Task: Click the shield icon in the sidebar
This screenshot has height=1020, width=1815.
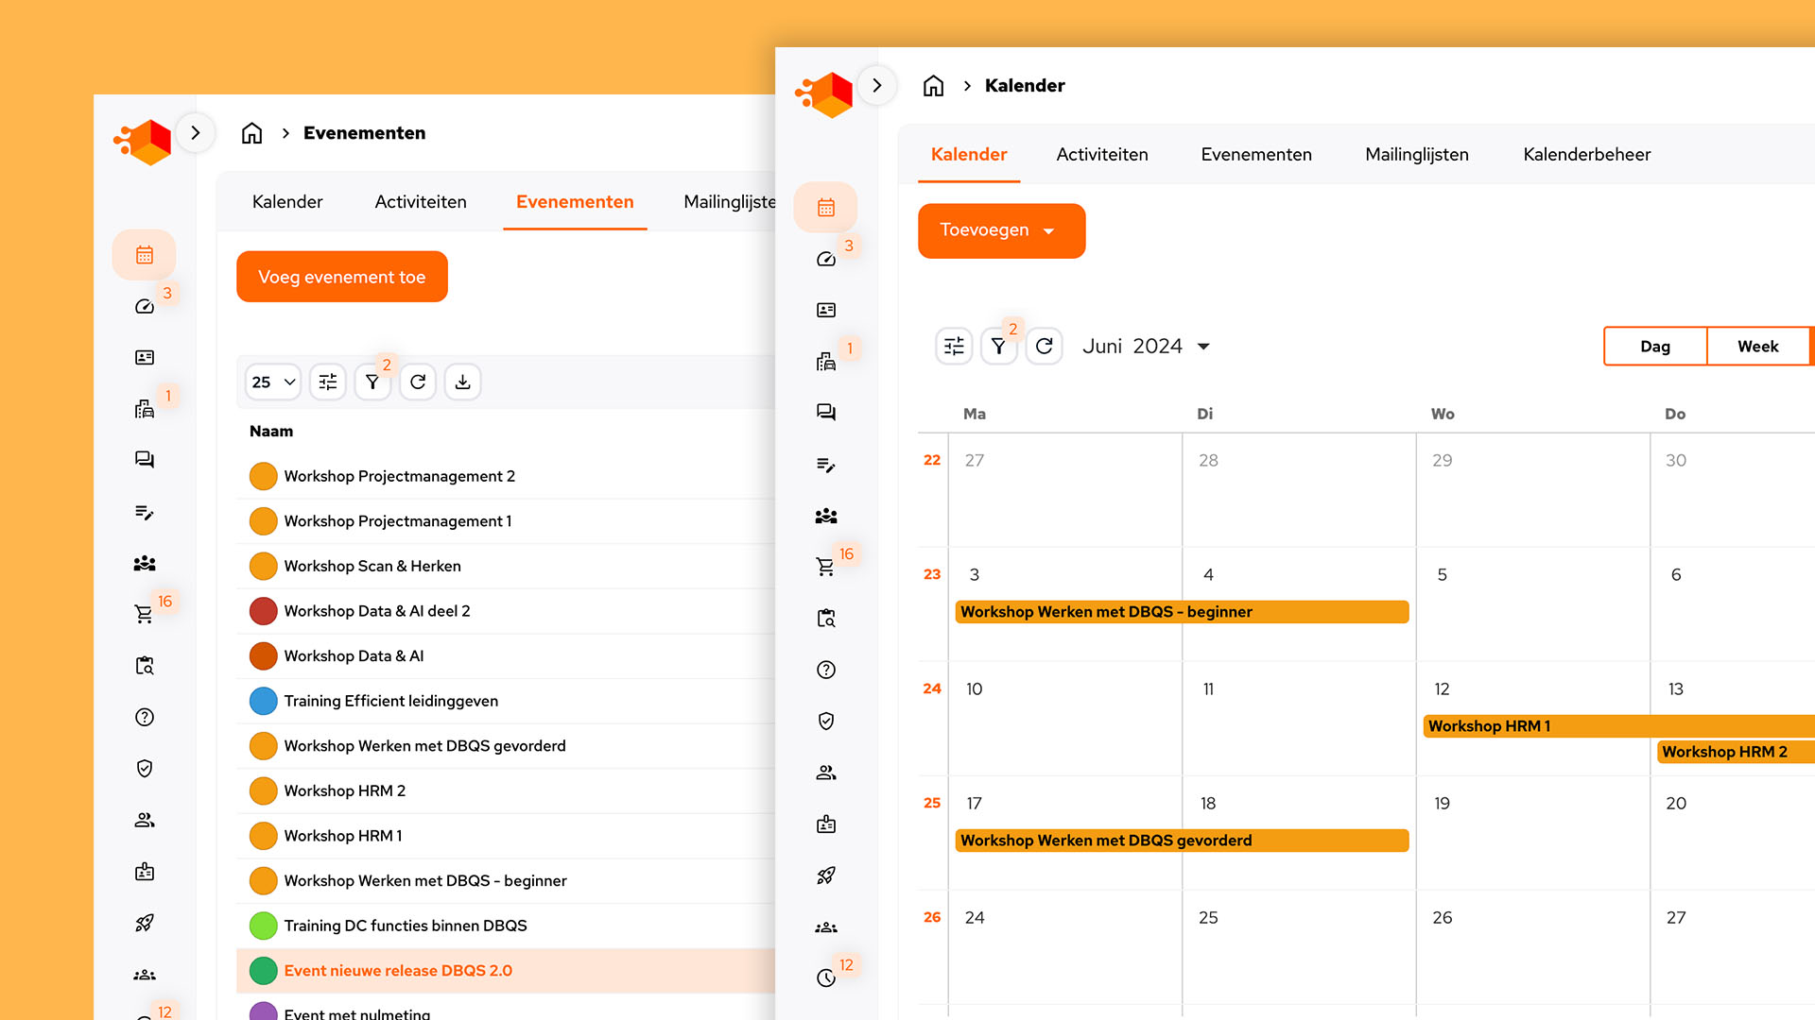Action: click(x=825, y=721)
